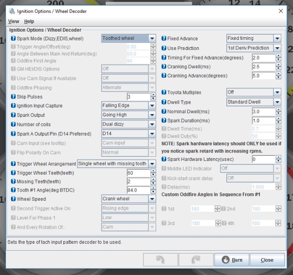
Task: Open the Help menu
Action: pyautogui.click(x=29, y=22)
